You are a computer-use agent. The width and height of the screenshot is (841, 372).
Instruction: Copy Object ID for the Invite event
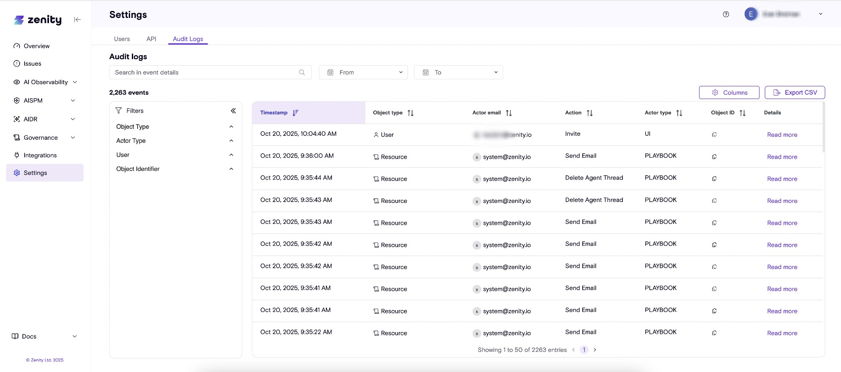point(714,135)
